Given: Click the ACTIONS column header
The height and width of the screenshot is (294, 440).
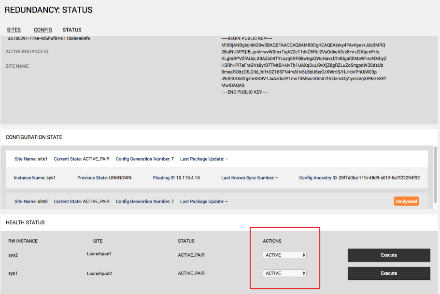Looking at the screenshot, I should pos(272,241).
